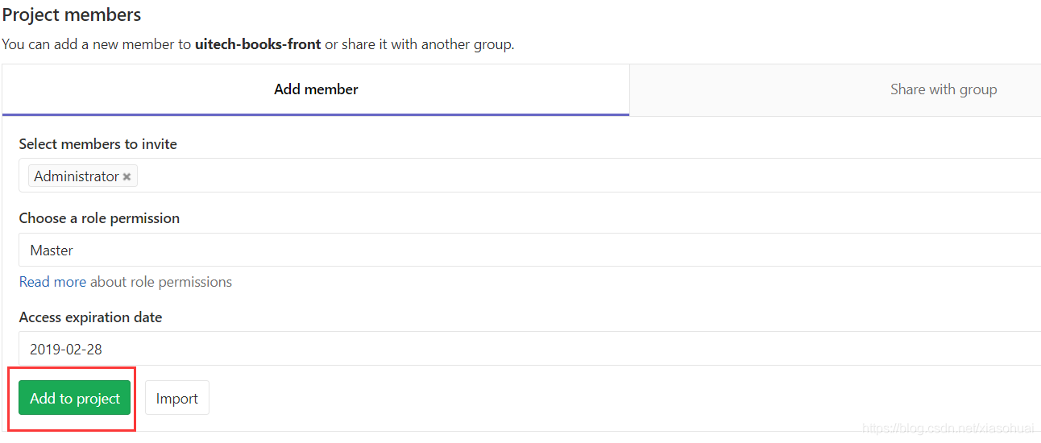Click the 'Access expiration date' label
The image size is (1041, 443).
coord(90,317)
